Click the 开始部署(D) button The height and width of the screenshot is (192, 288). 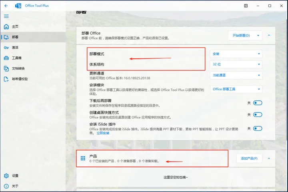[x=241, y=36]
